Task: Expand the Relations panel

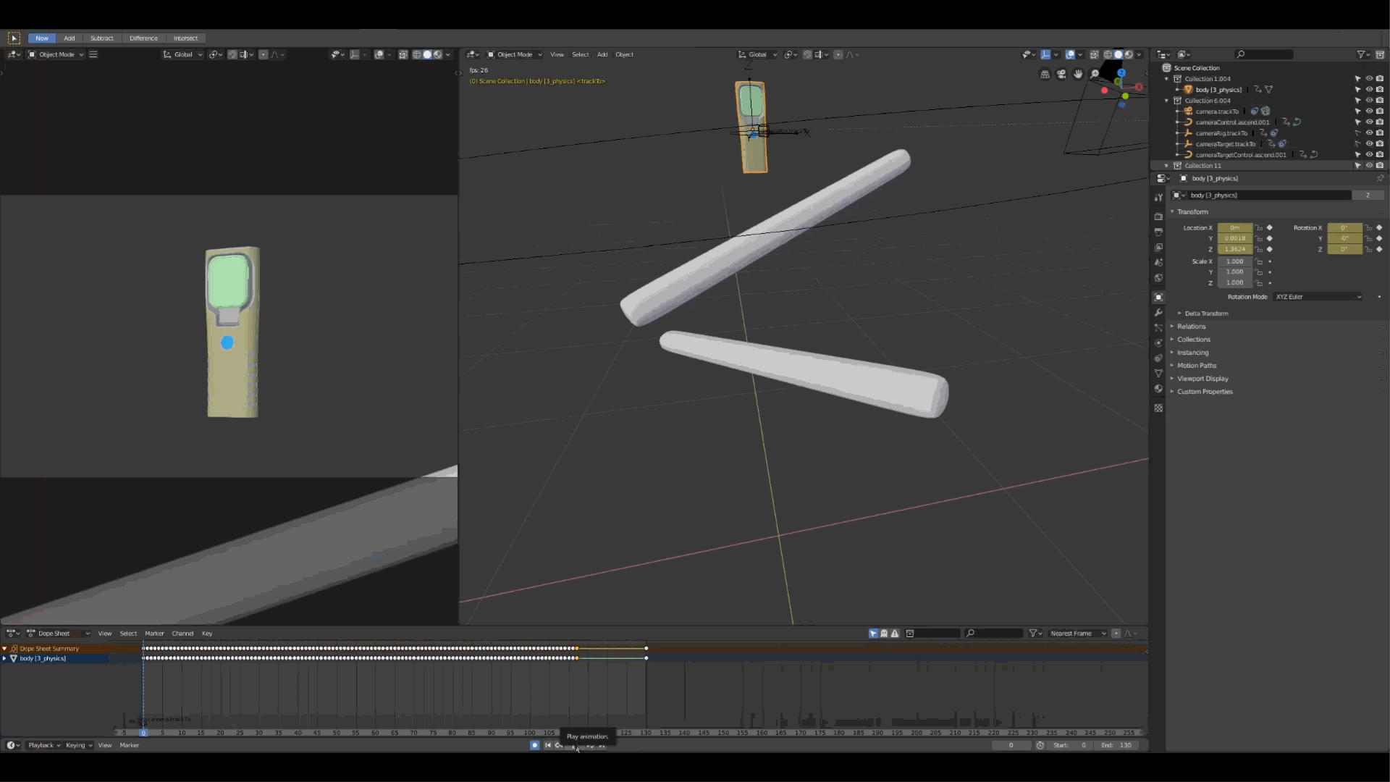Action: click(x=1191, y=327)
